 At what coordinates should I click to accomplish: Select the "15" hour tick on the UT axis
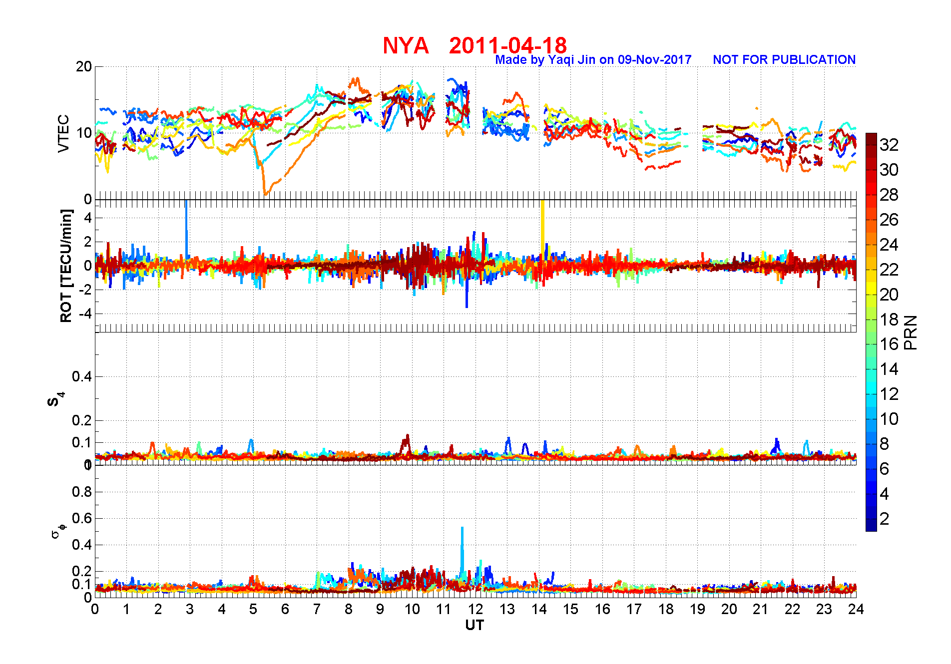pyautogui.click(x=570, y=609)
